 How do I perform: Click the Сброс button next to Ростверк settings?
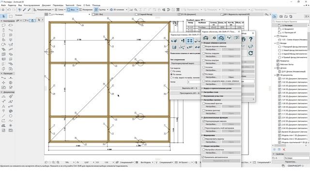coord(231,77)
